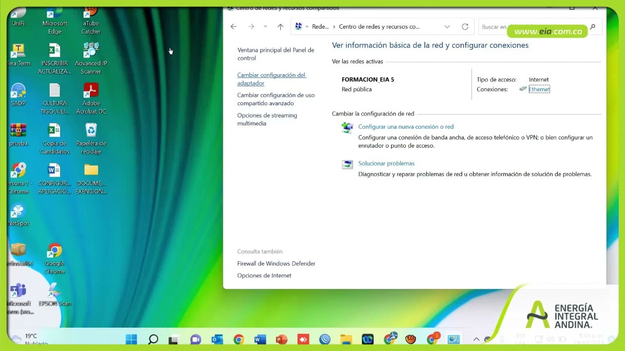Open recent locations dropdown arrow
The image size is (625, 351).
pyautogui.click(x=265, y=27)
